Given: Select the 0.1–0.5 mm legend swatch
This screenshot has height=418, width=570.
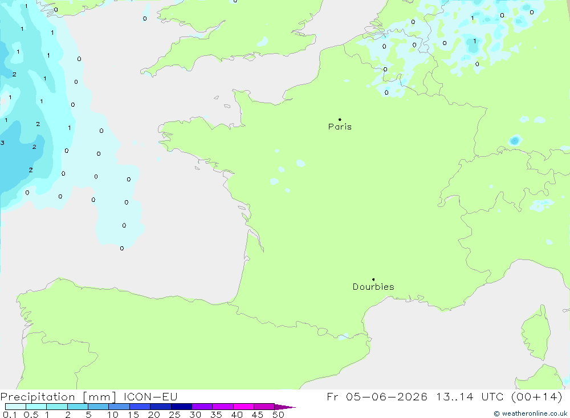Looking at the screenshot, I should (15, 407).
